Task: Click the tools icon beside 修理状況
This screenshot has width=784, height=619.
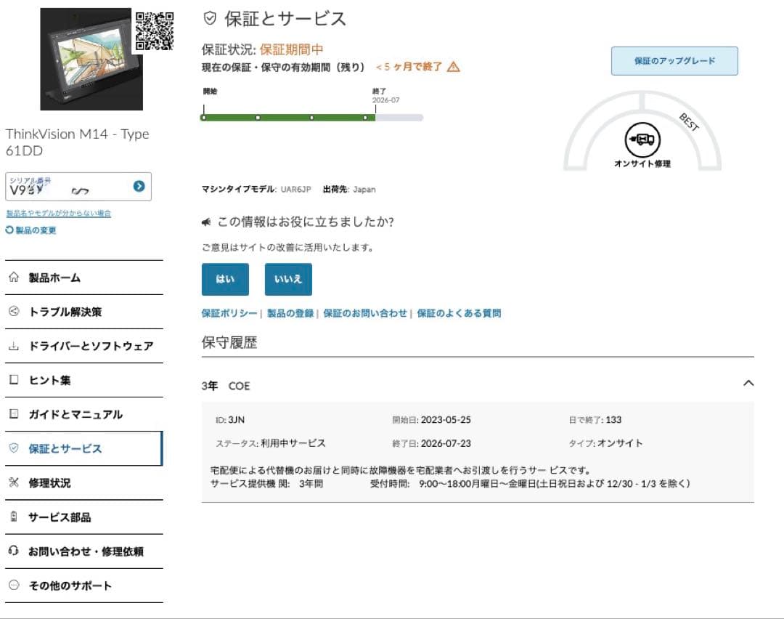Action: point(14,482)
